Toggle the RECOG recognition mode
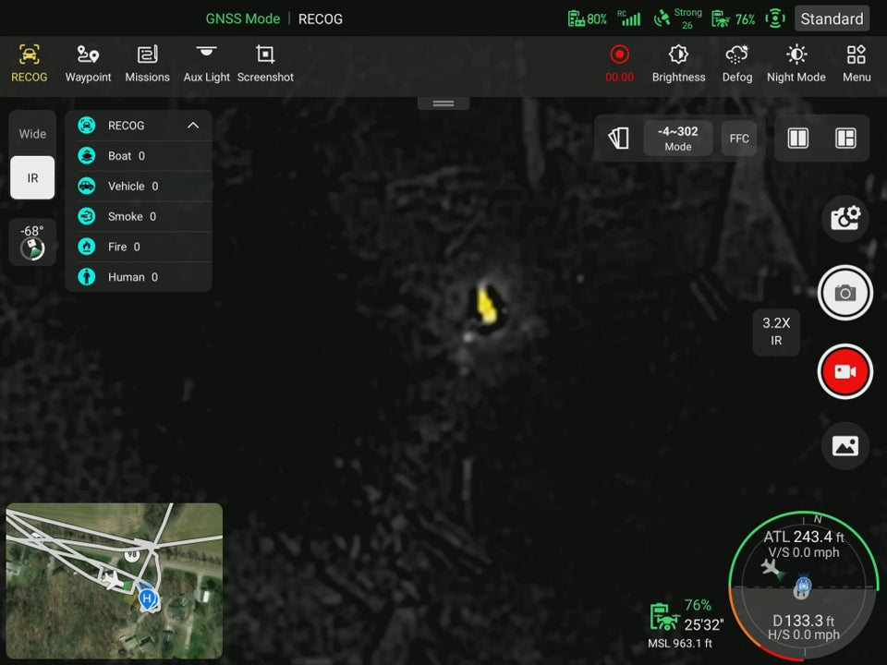The width and height of the screenshot is (887, 665). [x=29, y=64]
